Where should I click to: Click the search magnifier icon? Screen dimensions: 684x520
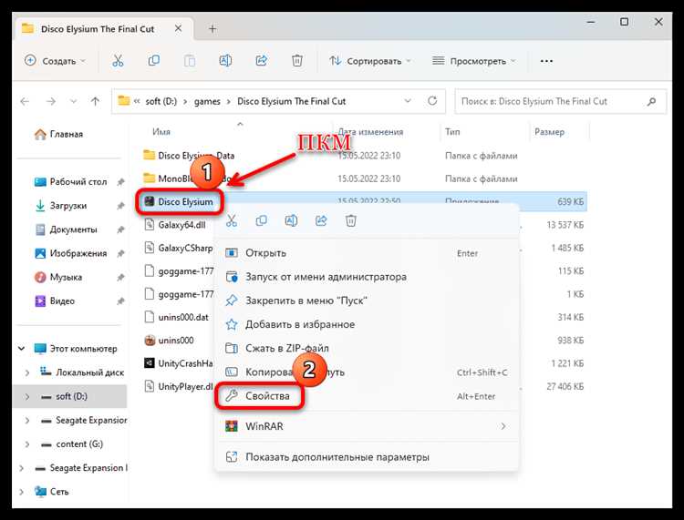click(x=651, y=101)
